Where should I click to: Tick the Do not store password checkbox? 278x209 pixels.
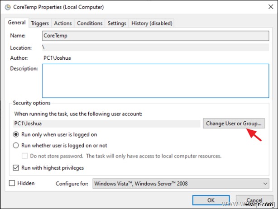(x=25, y=156)
